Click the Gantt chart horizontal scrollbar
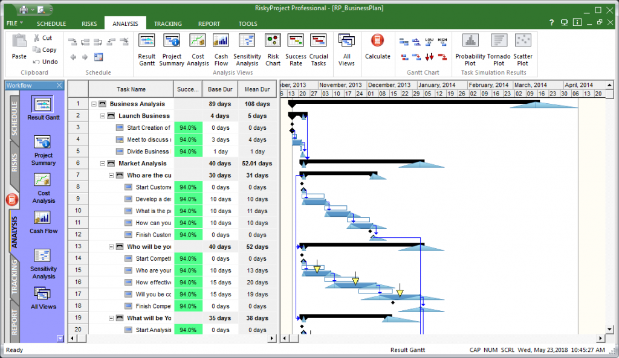Image resolution: width=619 pixels, height=358 pixels. point(441,339)
